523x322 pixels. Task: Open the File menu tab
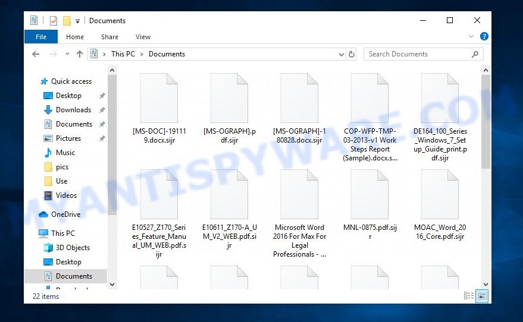(x=41, y=37)
